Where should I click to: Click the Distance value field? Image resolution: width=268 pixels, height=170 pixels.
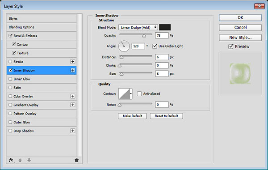(x=162, y=57)
